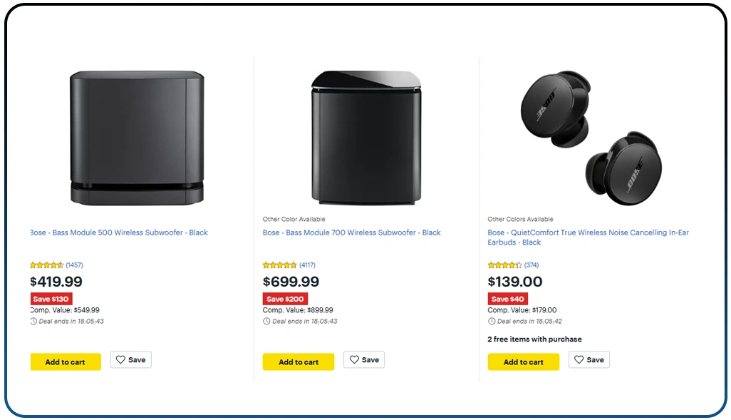Viewport: 731px width, 420px height.
Task: Add Bass Module 700 subwoofer to cart
Action: pos(299,362)
